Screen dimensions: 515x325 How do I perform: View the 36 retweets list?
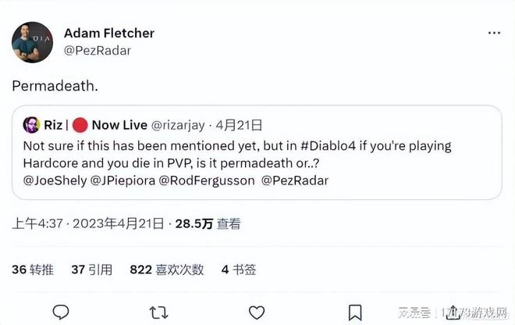(33, 270)
